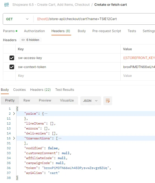
Task: Show the 6 hidden headers
Action: coord(31,40)
